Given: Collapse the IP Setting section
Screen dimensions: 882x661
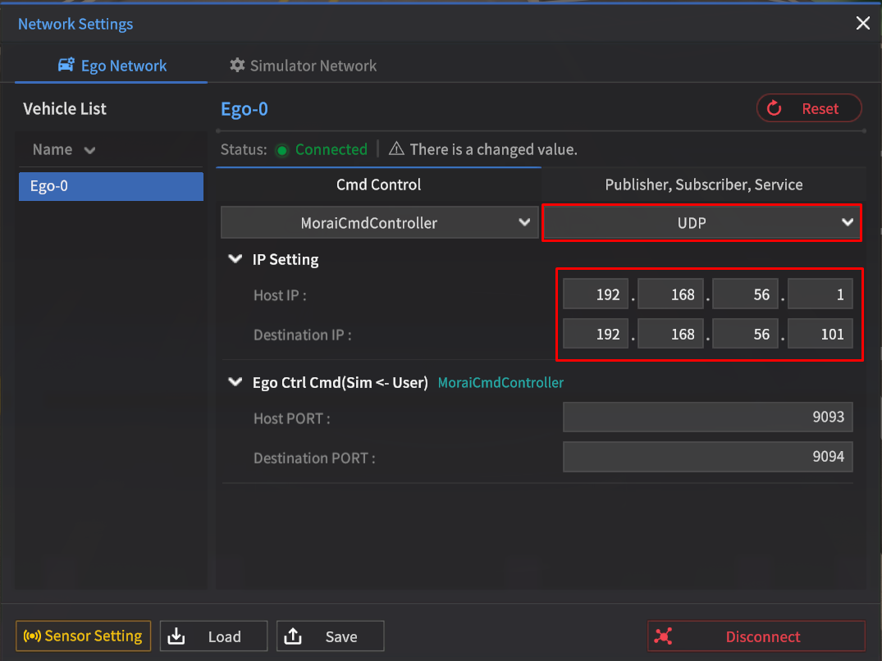Looking at the screenshot, I should 235,260.
